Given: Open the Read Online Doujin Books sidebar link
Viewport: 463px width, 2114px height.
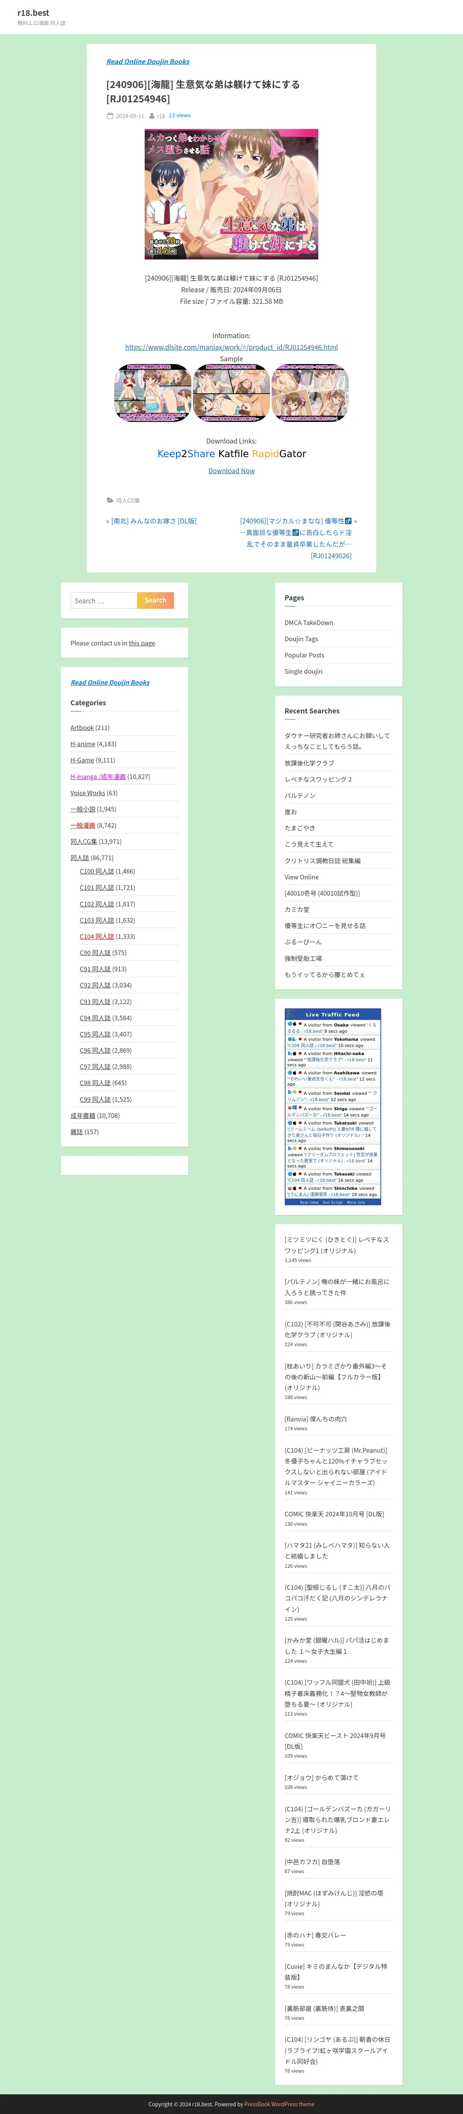Looking at the screenshot, I should (x=110, y=683).
